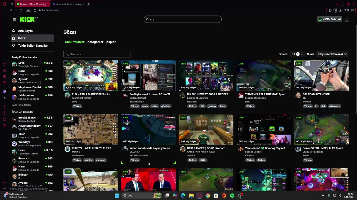Select Gözat in the sidebar
The image size is (357, 200).
[x=32, y=38]
